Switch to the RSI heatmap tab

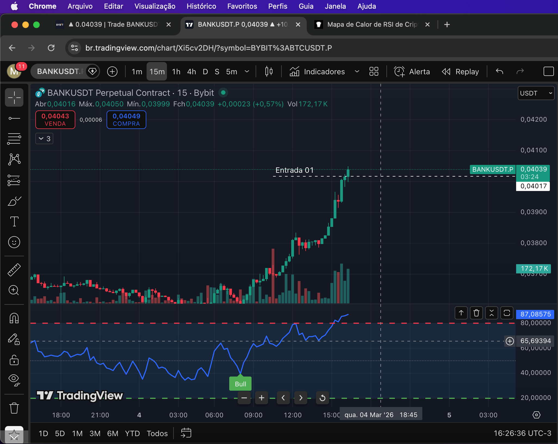point(372,24)
